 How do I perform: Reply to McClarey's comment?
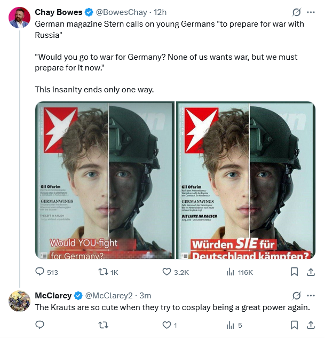click(40, 325)
